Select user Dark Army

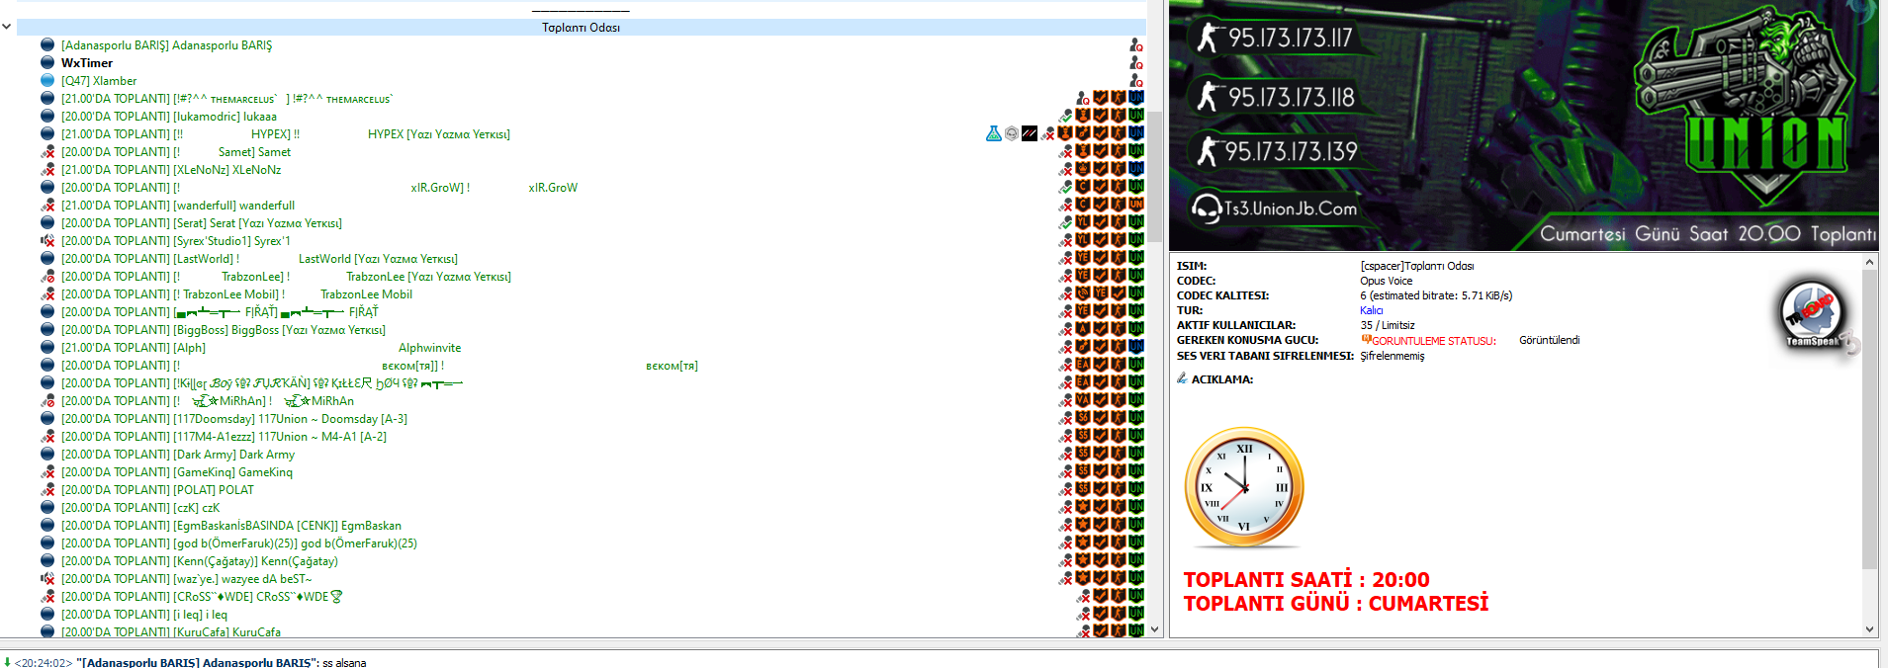pyautogui.click(x=178, y=455)
